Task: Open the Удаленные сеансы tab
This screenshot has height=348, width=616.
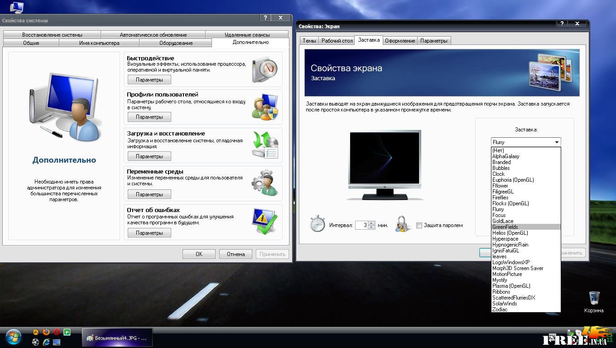Action: pyautogui.click(x=247, y=35)
